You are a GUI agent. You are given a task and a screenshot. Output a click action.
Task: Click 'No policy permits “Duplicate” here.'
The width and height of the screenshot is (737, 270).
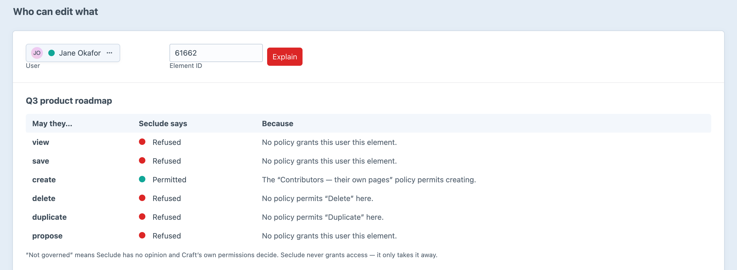point(323,217)
